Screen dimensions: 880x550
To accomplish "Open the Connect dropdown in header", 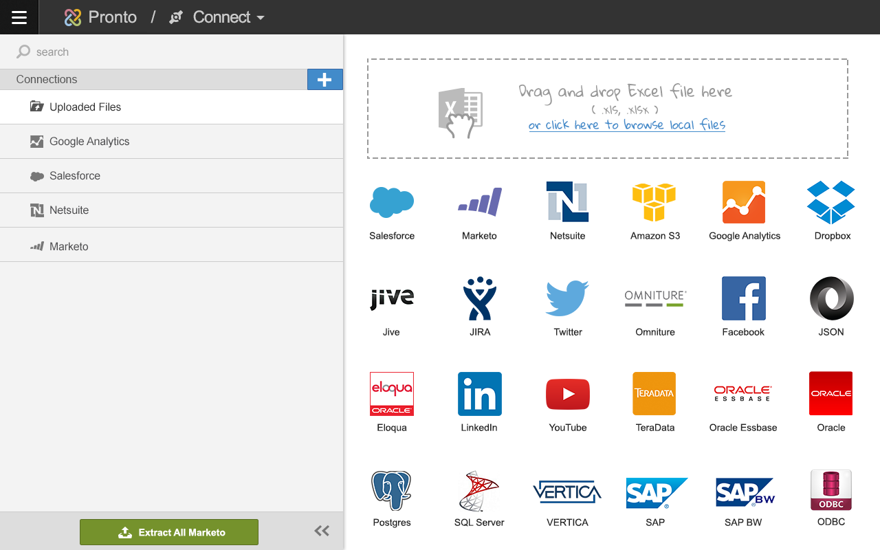I will [229, 17].
